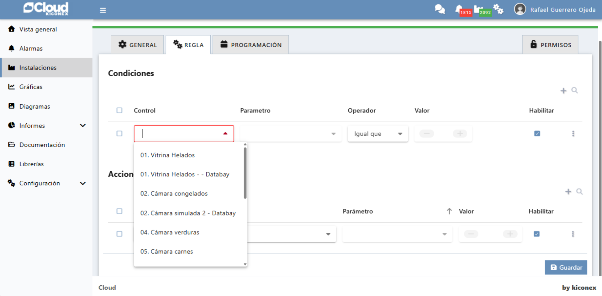Click the settings gears icon in header
The height and width of the screenshot is (296, 602).
(x=498, y=9)
